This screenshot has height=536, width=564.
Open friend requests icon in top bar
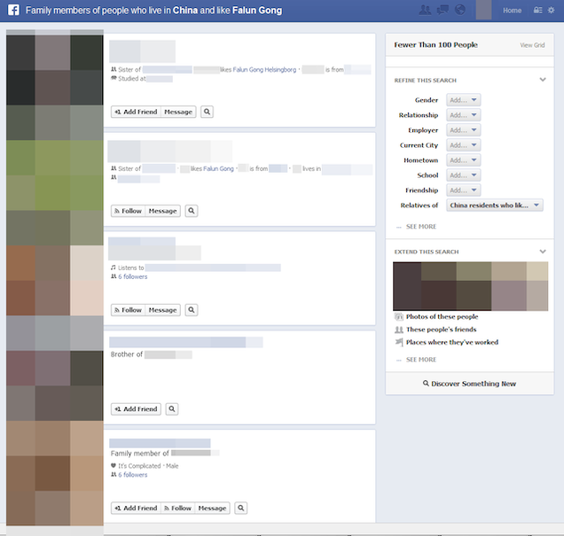point(425,10)
